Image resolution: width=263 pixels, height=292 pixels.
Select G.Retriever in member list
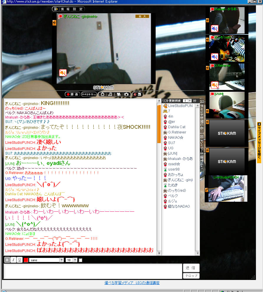click(175, 132)
